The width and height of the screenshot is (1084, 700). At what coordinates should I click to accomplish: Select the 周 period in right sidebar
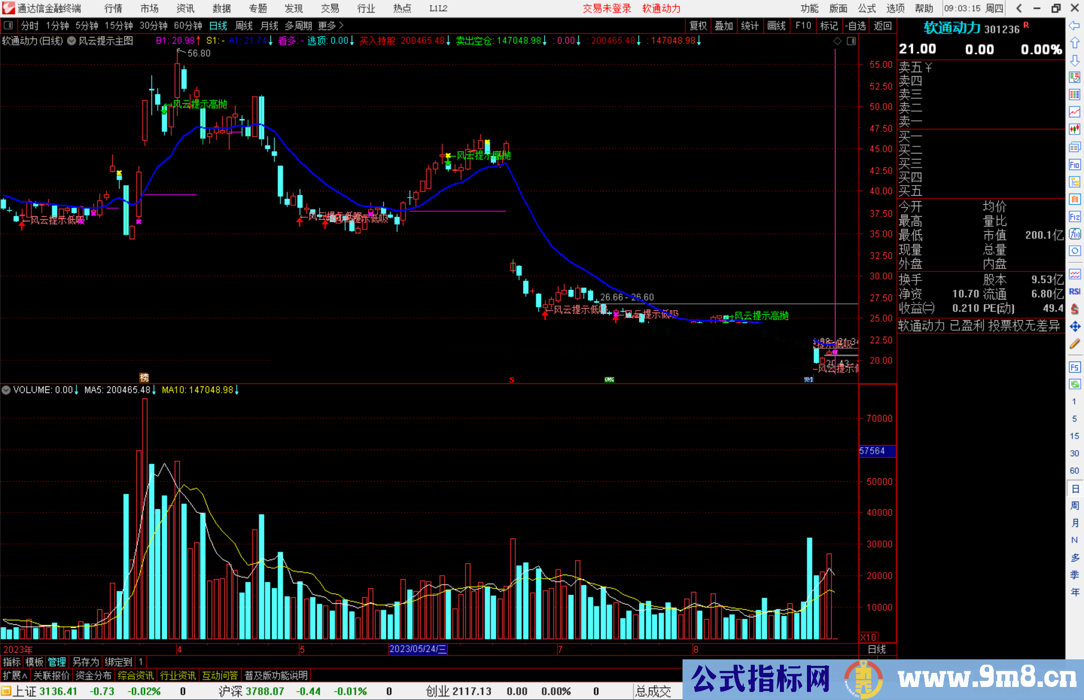tap(1074, 506)
